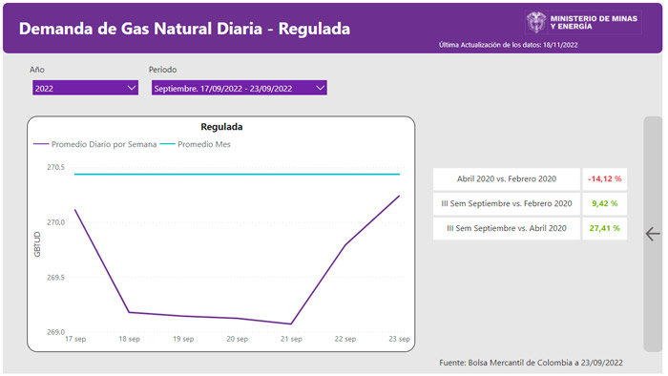Select the 2022 year combo box
This screenshot has height=376, width=668.
point(85,88)
